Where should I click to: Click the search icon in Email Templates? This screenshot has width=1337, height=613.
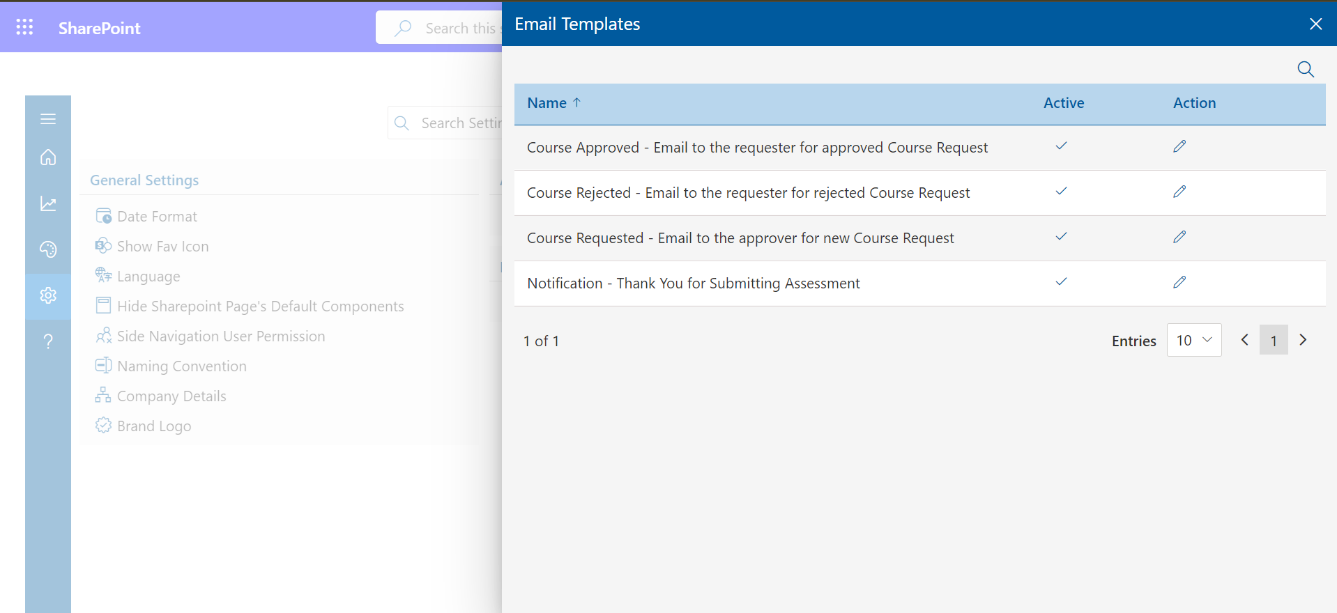1306,69
